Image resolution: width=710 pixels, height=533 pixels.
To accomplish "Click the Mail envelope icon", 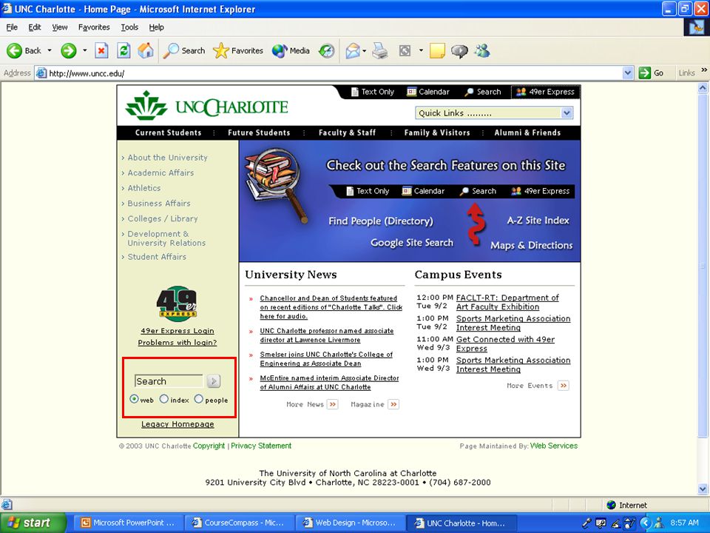I will (353, 50).
